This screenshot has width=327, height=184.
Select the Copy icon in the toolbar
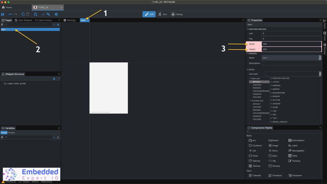23,14
